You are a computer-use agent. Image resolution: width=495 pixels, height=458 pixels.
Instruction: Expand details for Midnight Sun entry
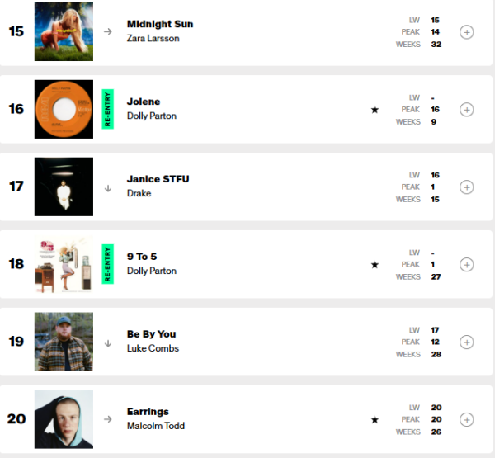pos(467,32)
